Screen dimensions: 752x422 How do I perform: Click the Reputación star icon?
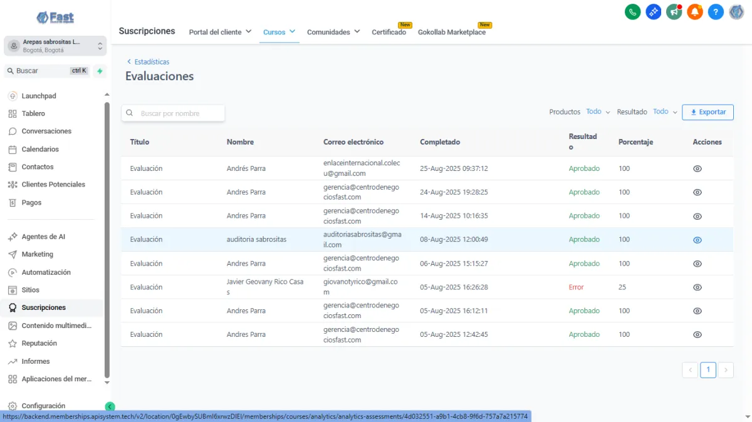click(13, 343)
